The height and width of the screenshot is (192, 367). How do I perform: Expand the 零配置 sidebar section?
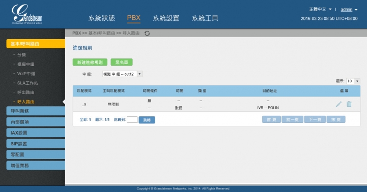36,154
